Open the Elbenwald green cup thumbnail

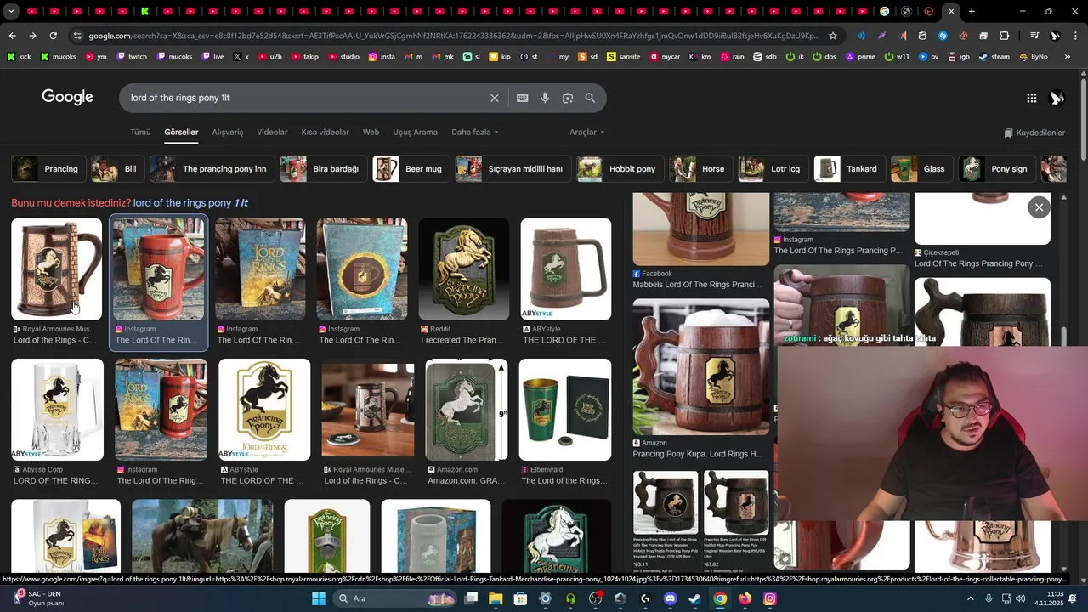[565, 410]
